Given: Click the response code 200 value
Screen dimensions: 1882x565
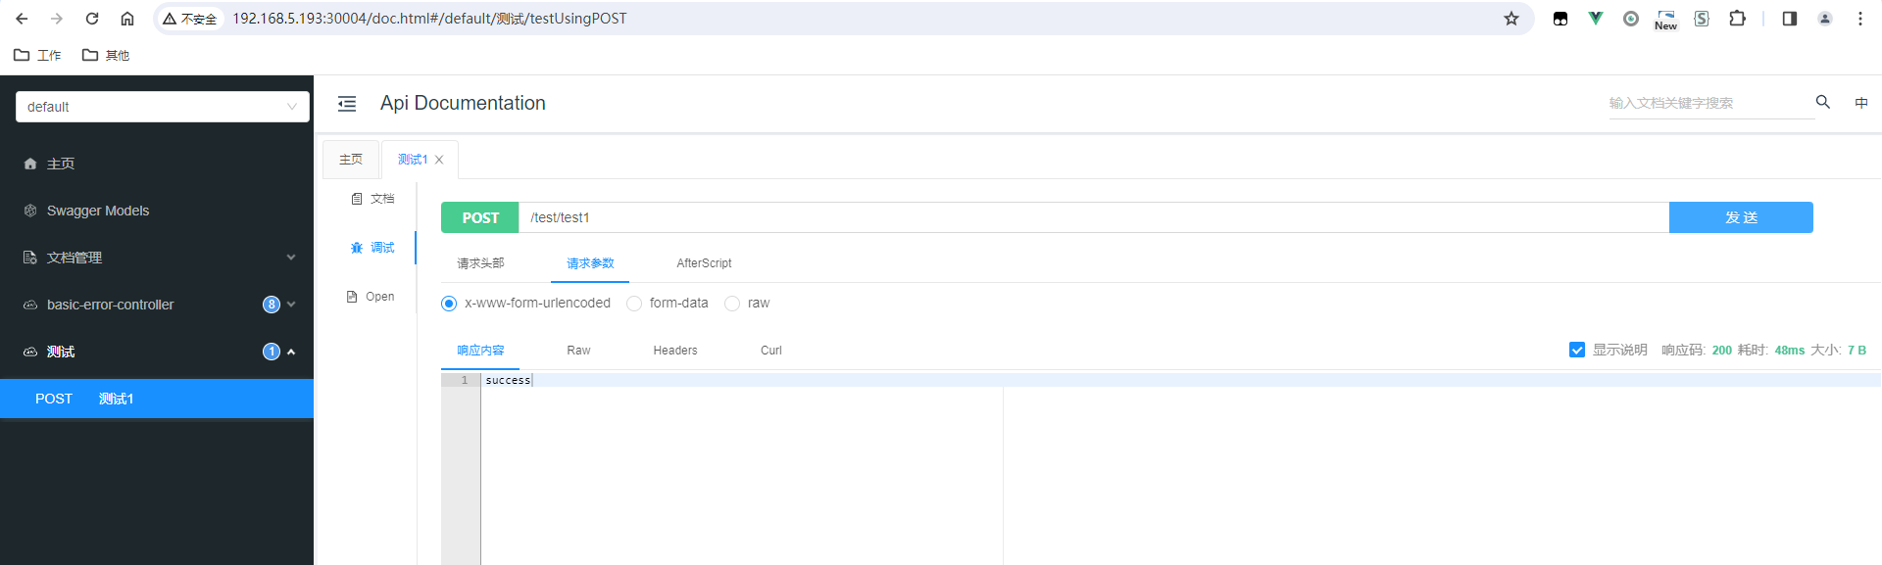Looking at the screenshot, I should pyautogui.click(x=1722, y=350).
